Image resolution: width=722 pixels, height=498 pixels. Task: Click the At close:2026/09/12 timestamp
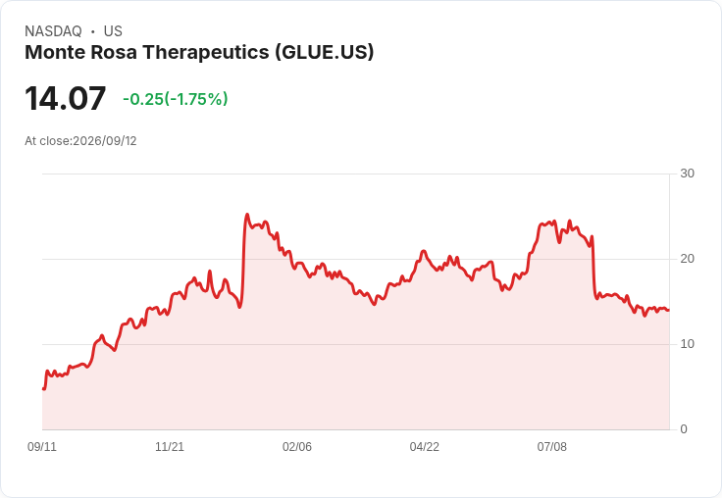point(80,141)
